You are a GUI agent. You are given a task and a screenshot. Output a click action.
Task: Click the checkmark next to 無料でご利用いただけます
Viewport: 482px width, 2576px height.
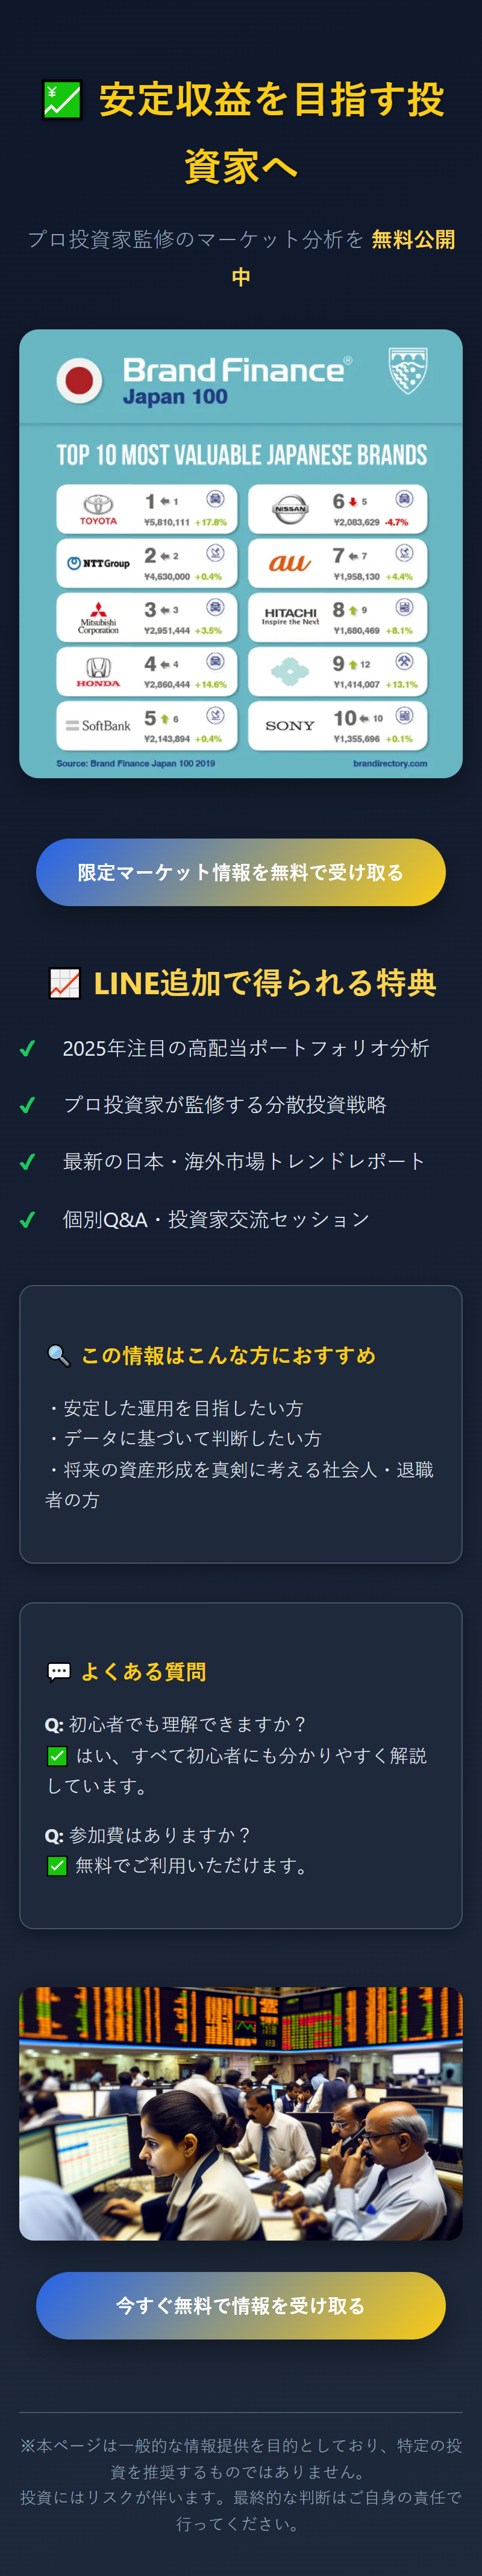tap(57, 1866)
